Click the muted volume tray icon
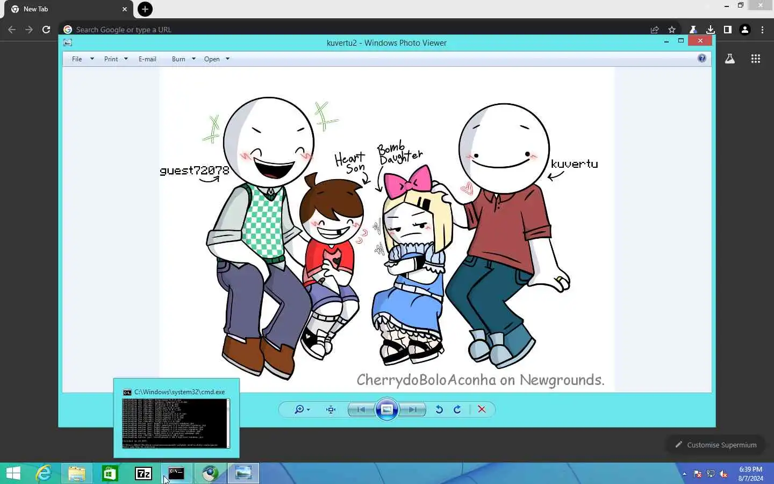774x484 pixels. click(x=723, y=474)
